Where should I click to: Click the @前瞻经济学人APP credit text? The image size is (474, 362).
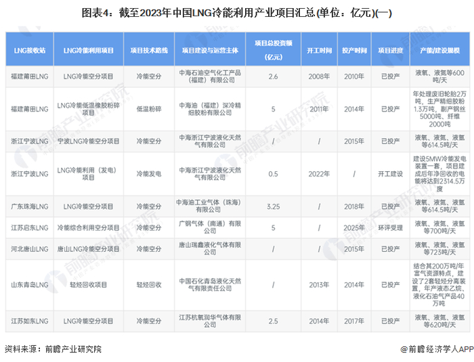437,349
